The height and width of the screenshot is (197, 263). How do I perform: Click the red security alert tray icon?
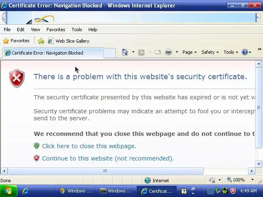click(x=233, y=191)
